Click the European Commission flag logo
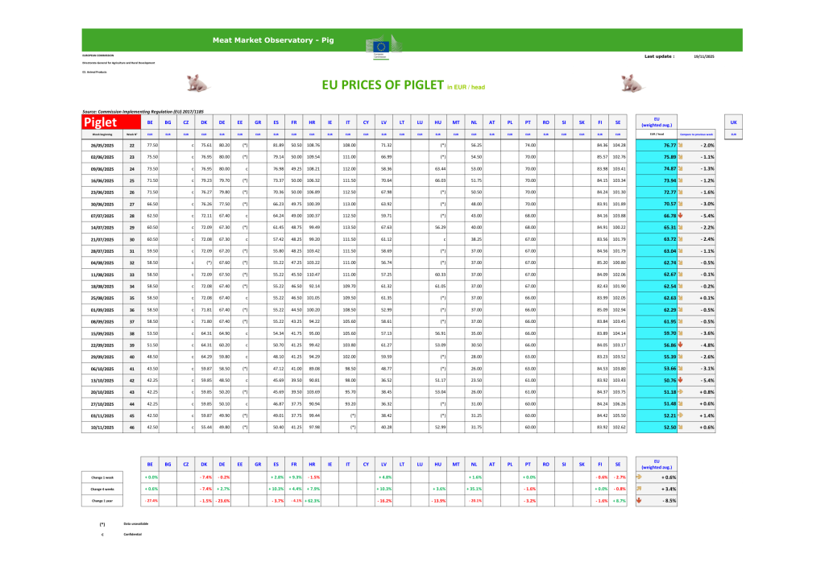The width and height of the screenshot is (825, 583). [380, 45]
